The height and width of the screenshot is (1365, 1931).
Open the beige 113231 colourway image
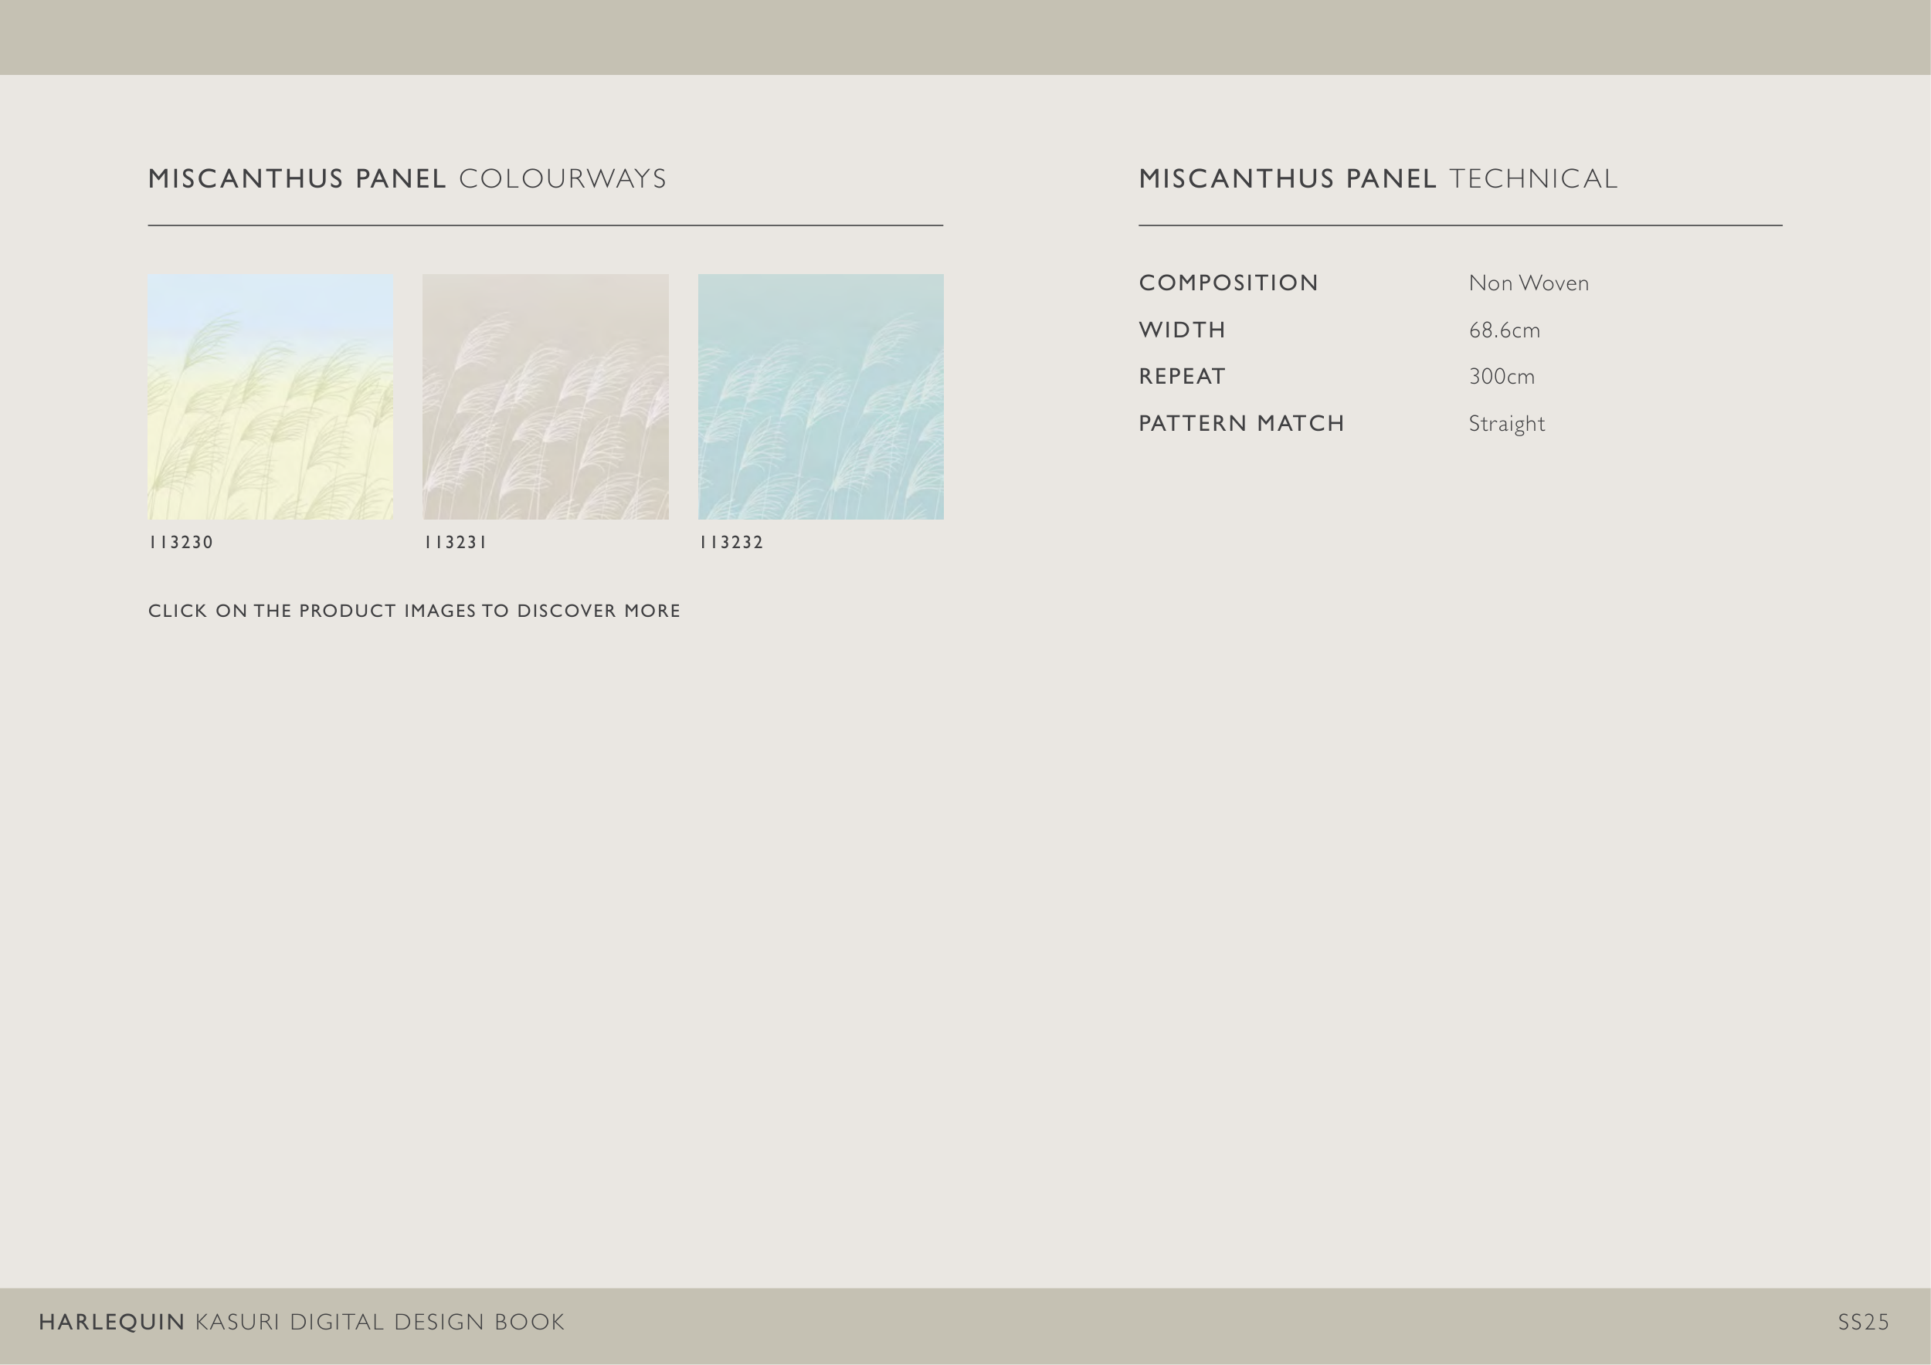coord(545,396)
